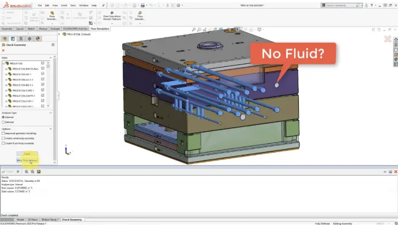Enable Create fluid body assembly checkbox
Viewport: 398px width, 225px height.
coord(3,143)
